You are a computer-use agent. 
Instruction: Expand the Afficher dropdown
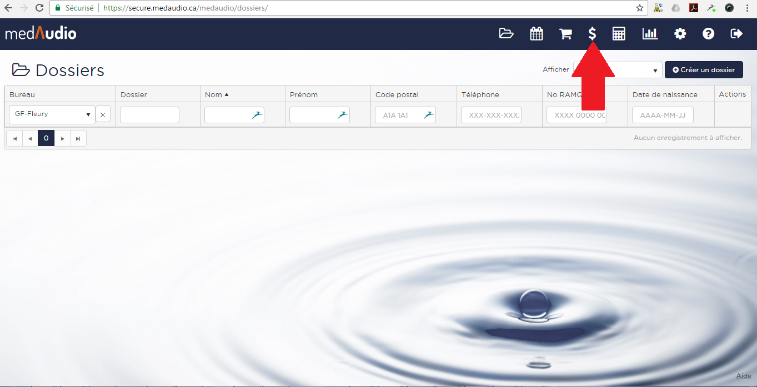point(639,70)
